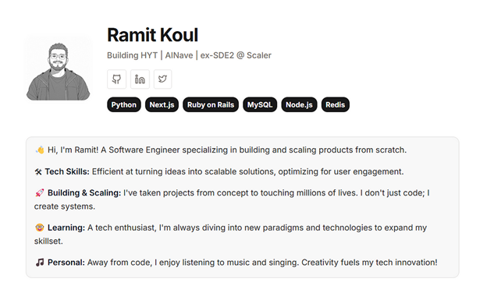
Task: Open the GitHub profile icon link
Action: 117,79
